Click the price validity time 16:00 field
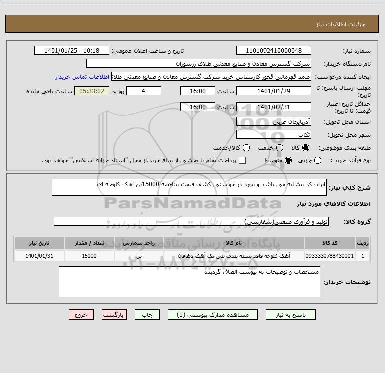385x373 pixels. click(198, 107)
